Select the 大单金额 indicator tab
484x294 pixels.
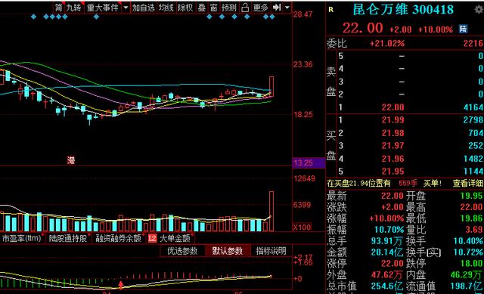175,238
